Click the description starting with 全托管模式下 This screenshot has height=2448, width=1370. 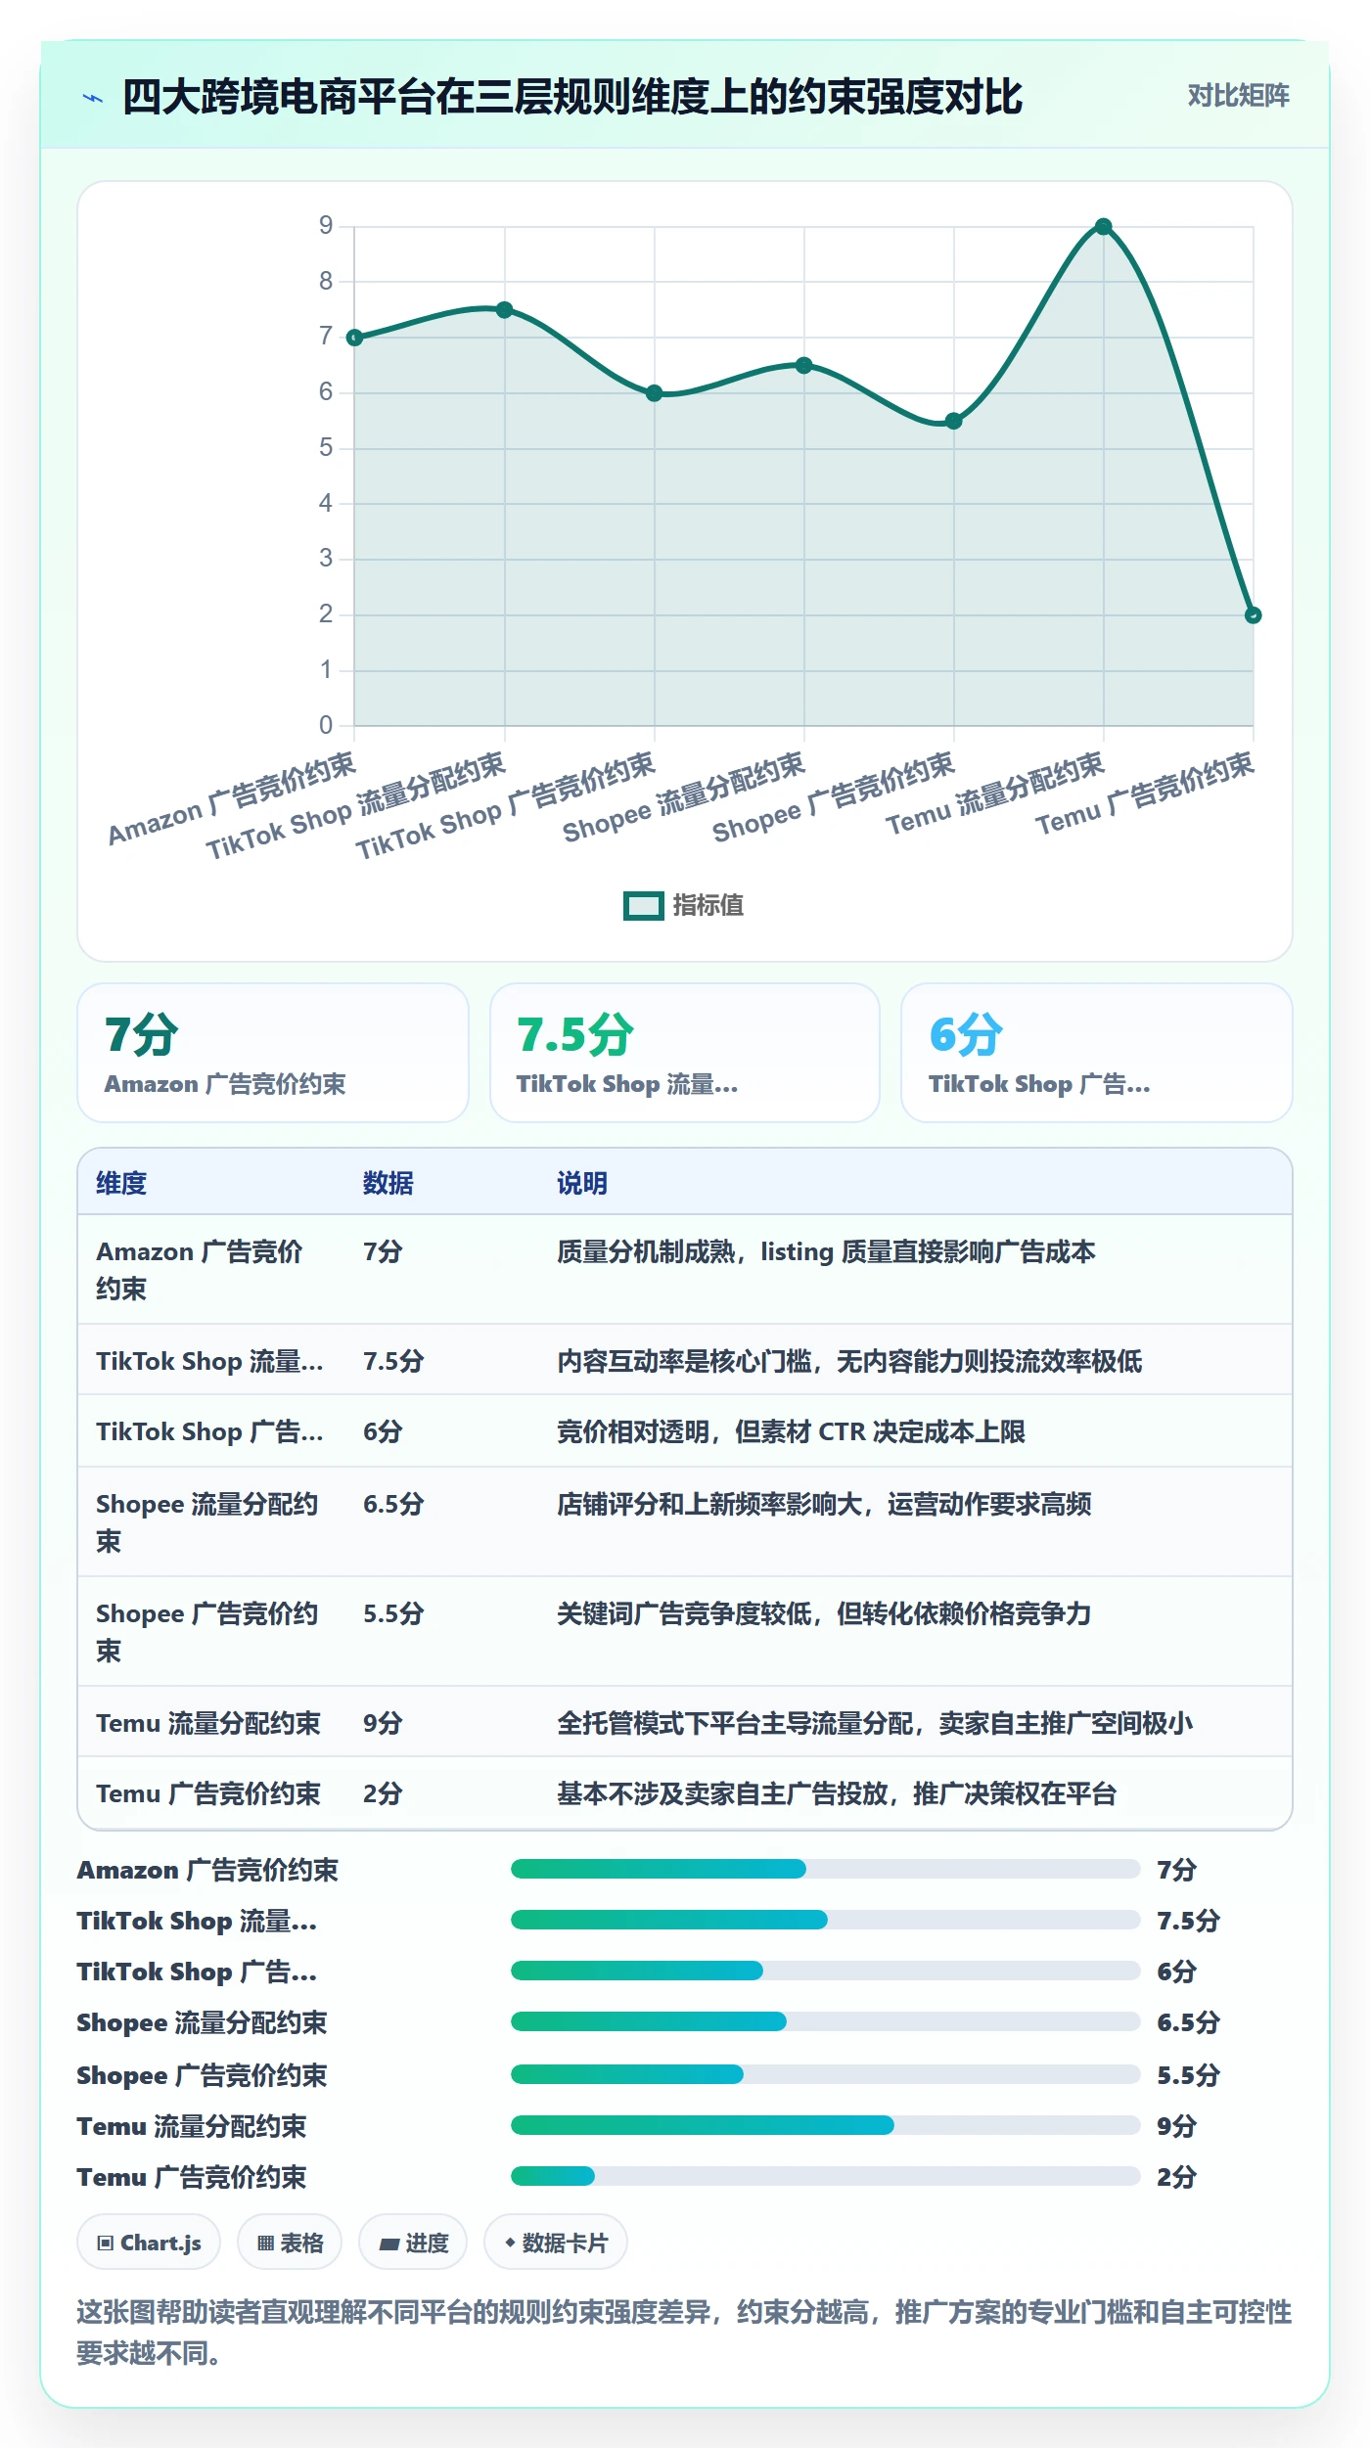pos(875,1723)
